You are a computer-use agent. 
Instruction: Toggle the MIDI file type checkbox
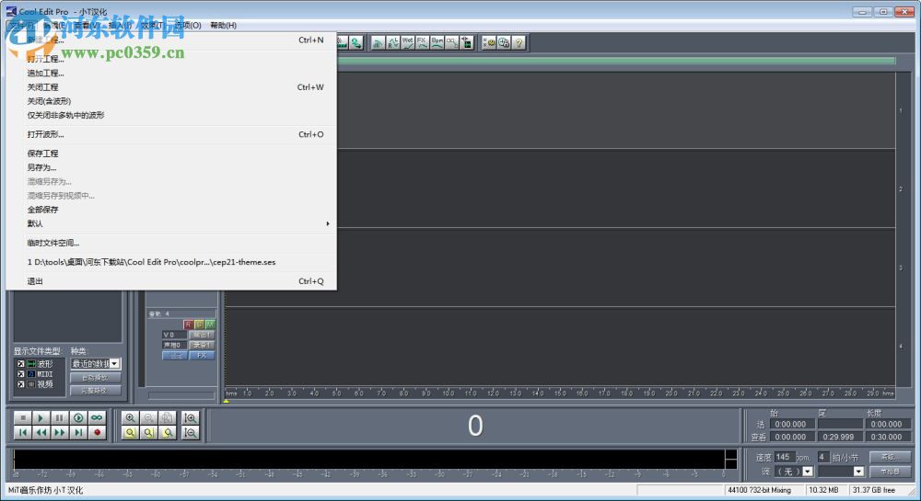pos(20,374)
